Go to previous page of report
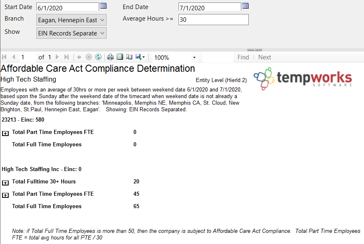 pos(14,57)
